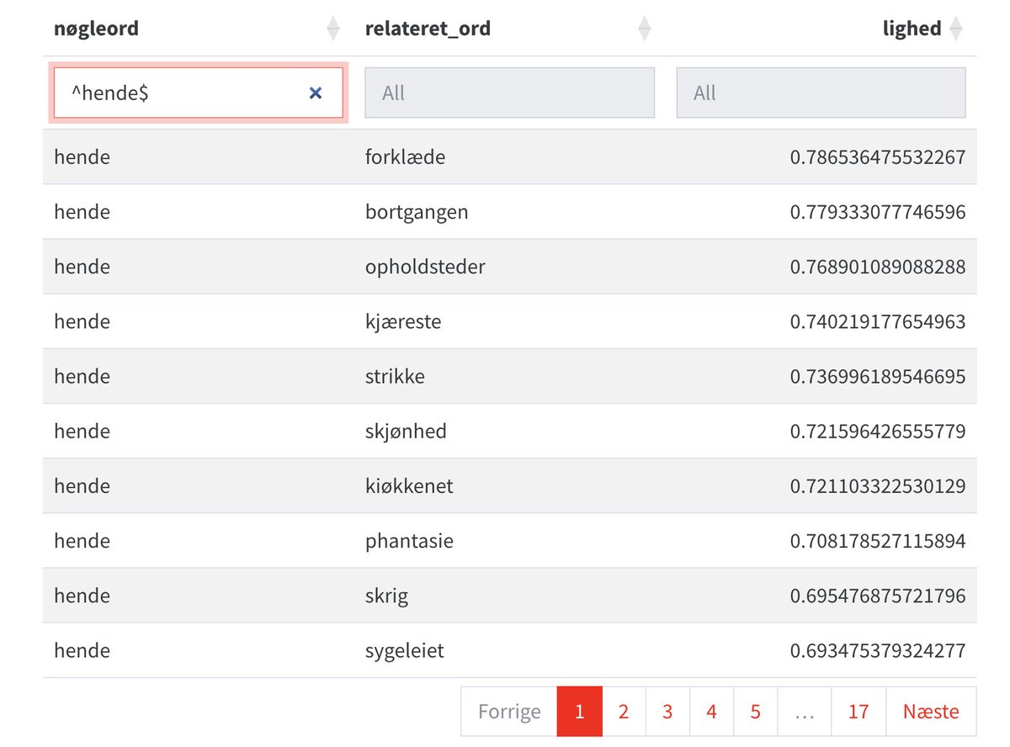Image resolution: width=1010 pixels, height=747 pixels.
Task: Click hende in the forklæde row
Action: (82, 157)
